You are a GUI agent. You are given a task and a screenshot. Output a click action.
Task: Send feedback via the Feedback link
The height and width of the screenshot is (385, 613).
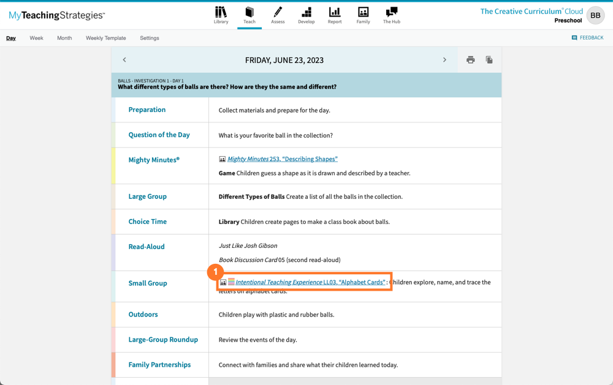coord(587,37)
